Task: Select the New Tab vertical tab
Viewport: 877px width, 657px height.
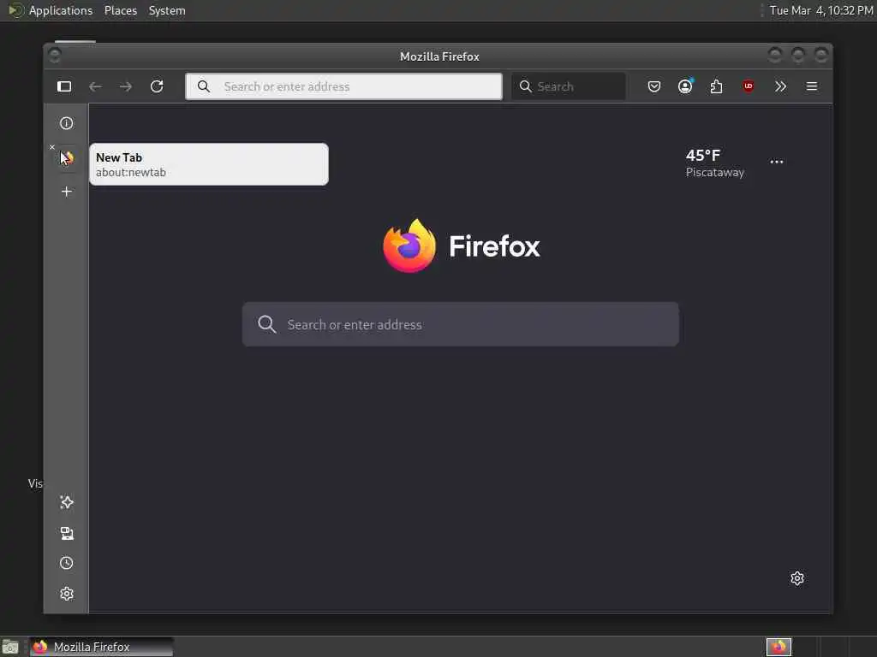Action: pyautogui.click(x=67, y=158)
